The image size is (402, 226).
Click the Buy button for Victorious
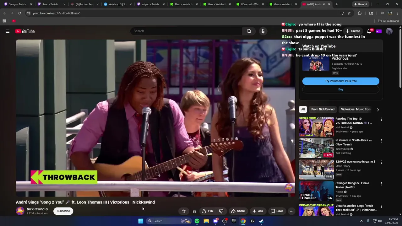click(341, 89)
